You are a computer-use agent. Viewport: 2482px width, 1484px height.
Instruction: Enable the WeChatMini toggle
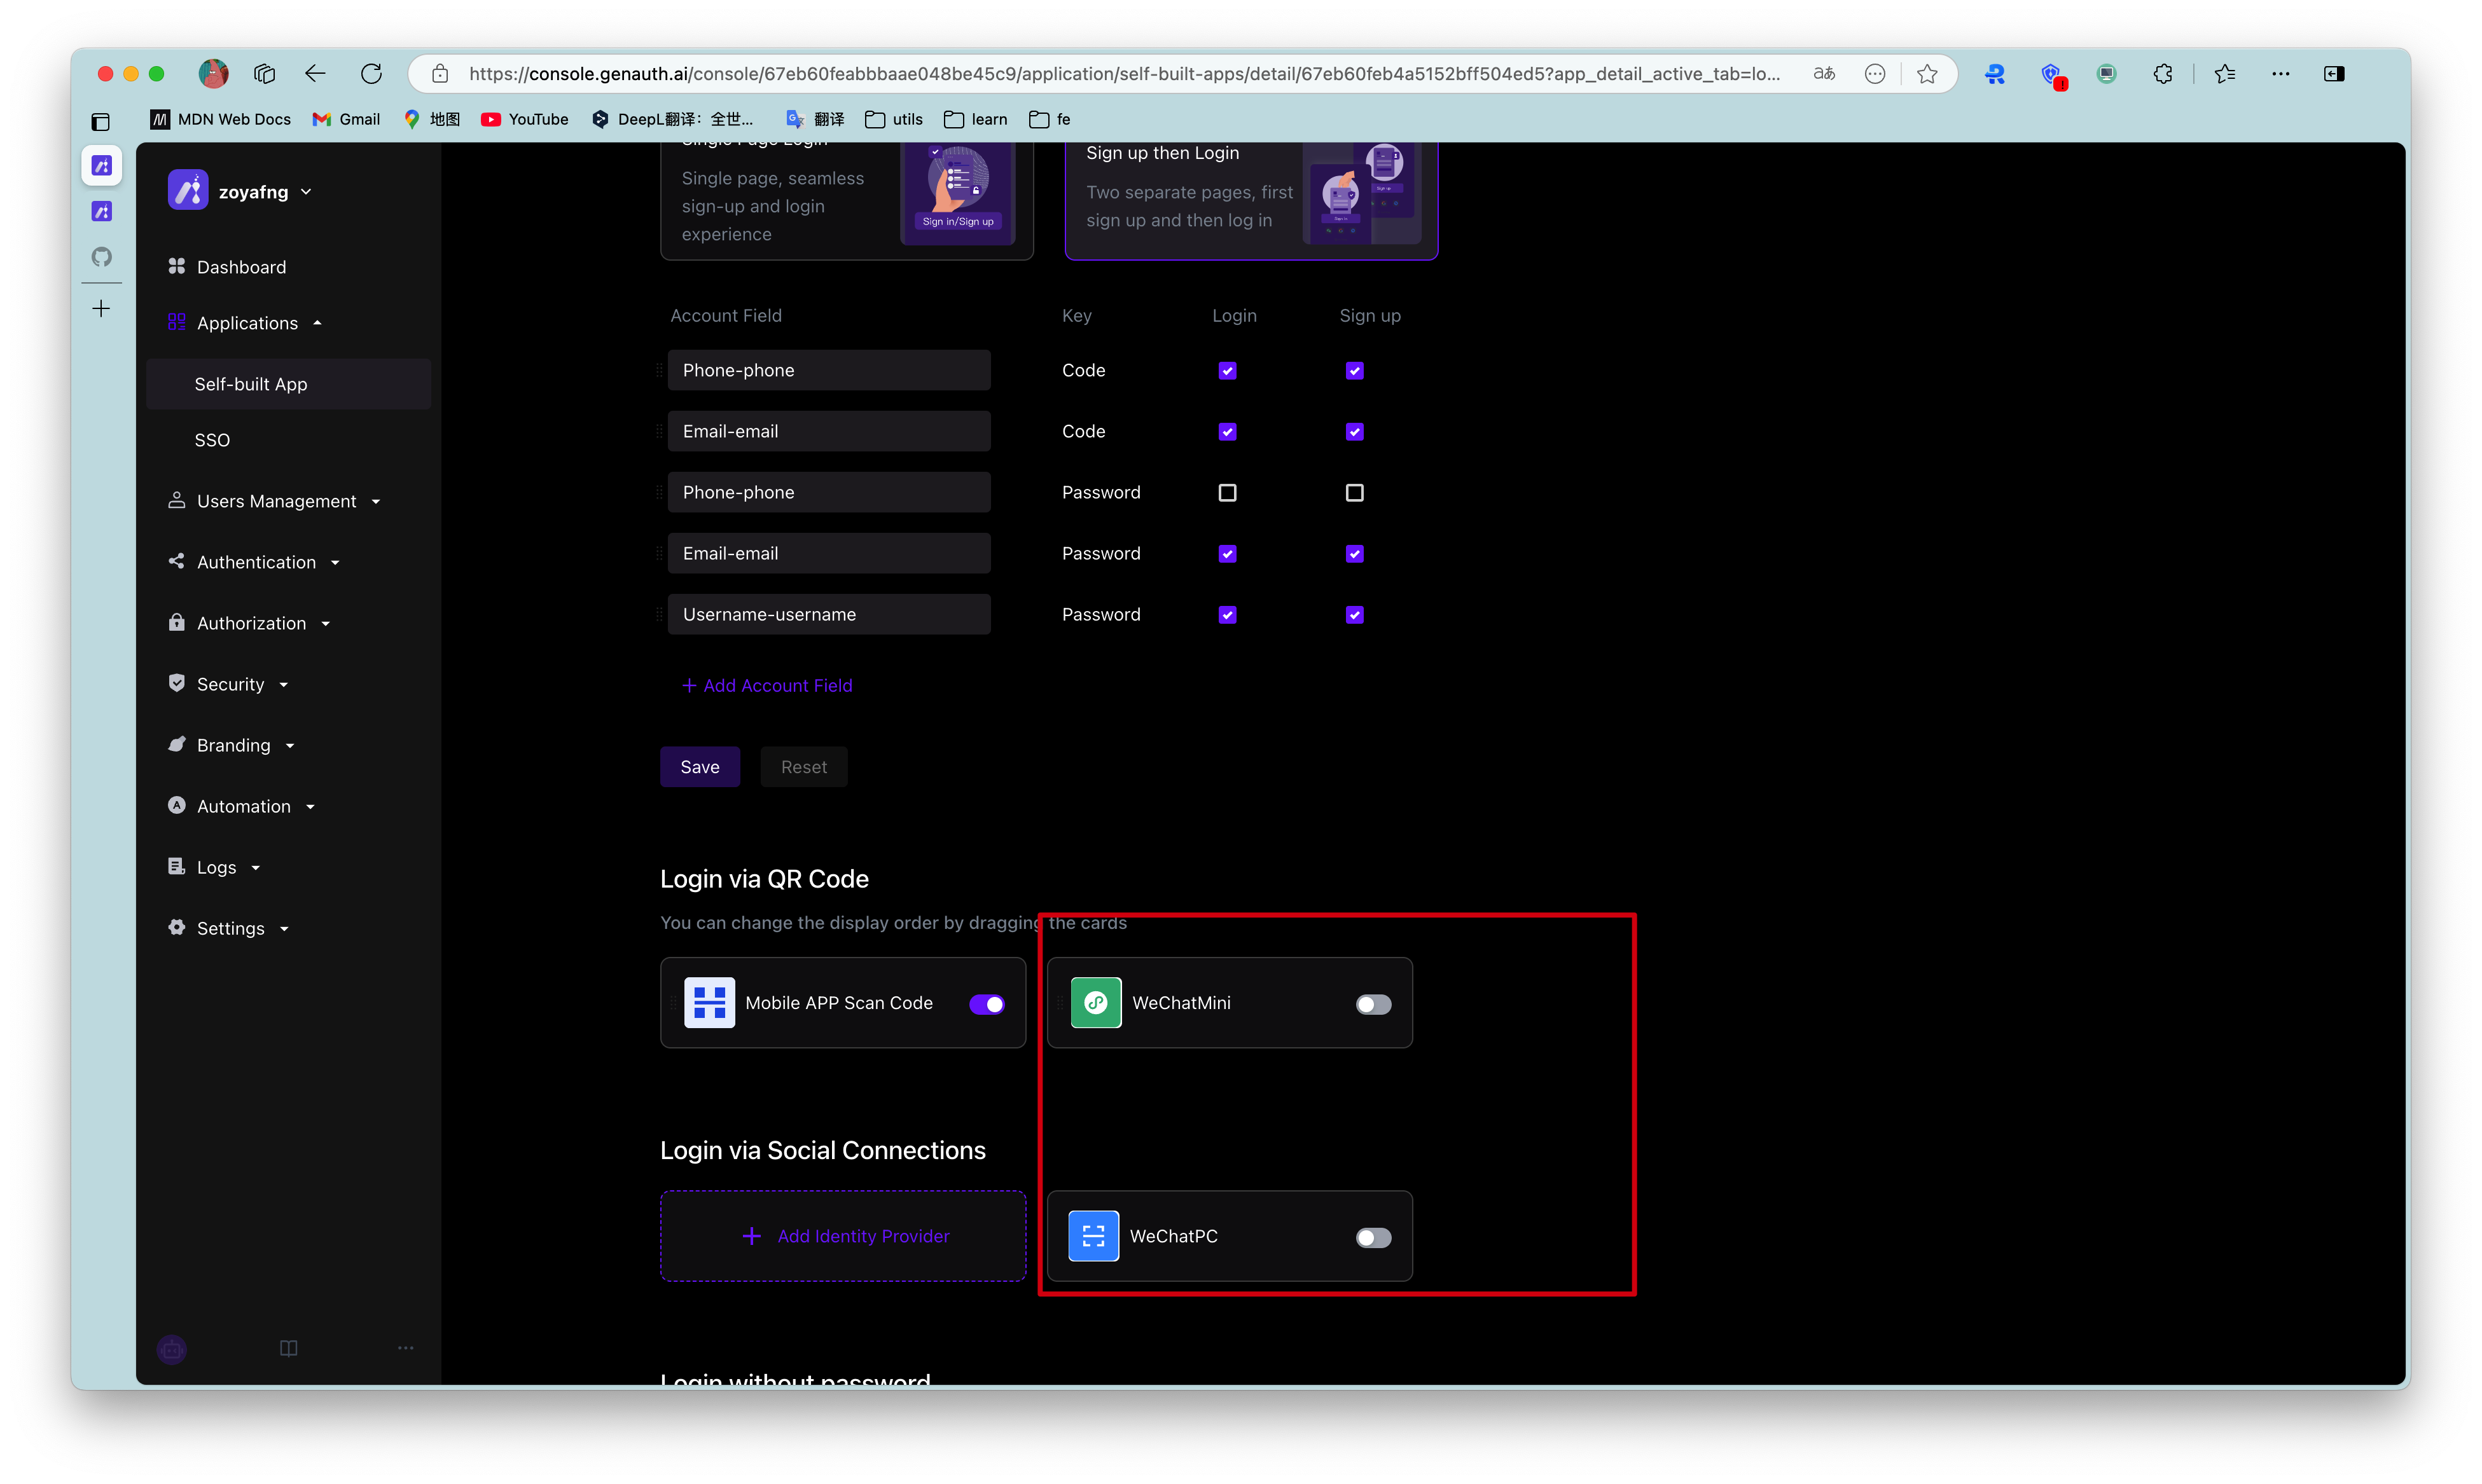[1373, 1004]
